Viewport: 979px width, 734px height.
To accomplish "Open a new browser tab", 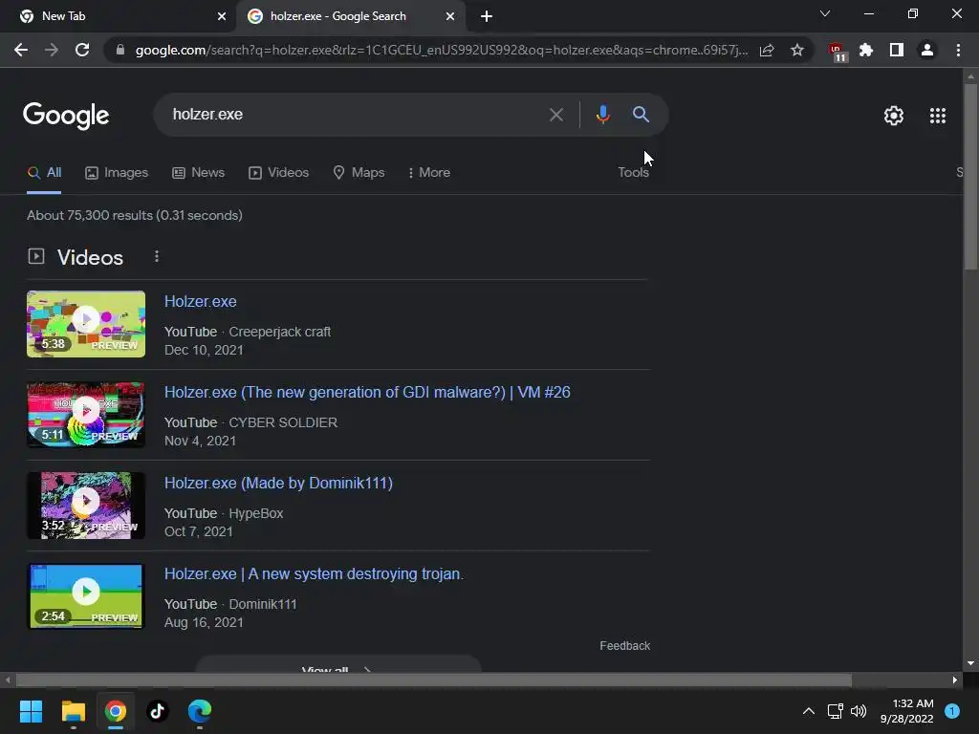I will click(x=487, y=16).
